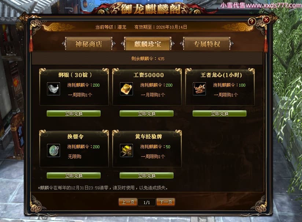This screenshot has height=222, width=302.
Task: Open help with the question mark icon
Action: coord(252,21)
